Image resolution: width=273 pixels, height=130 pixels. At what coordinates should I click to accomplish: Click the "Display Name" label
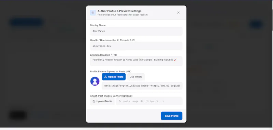[98, 25]
